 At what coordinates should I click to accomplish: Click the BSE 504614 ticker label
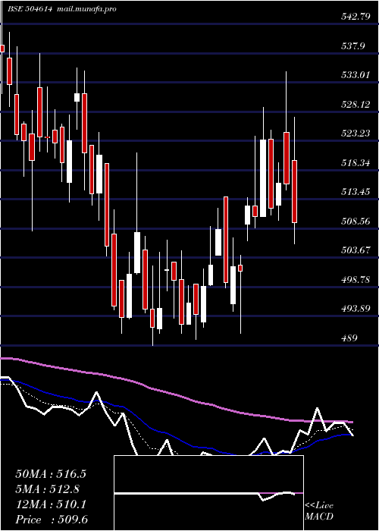[x=30, y=9]
